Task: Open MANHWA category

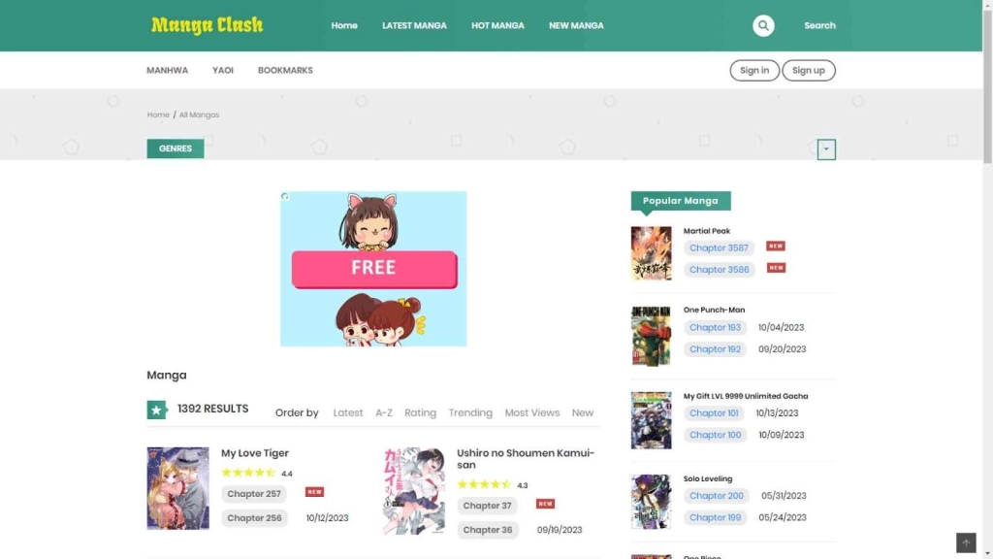Action: (x=167, y=70)
